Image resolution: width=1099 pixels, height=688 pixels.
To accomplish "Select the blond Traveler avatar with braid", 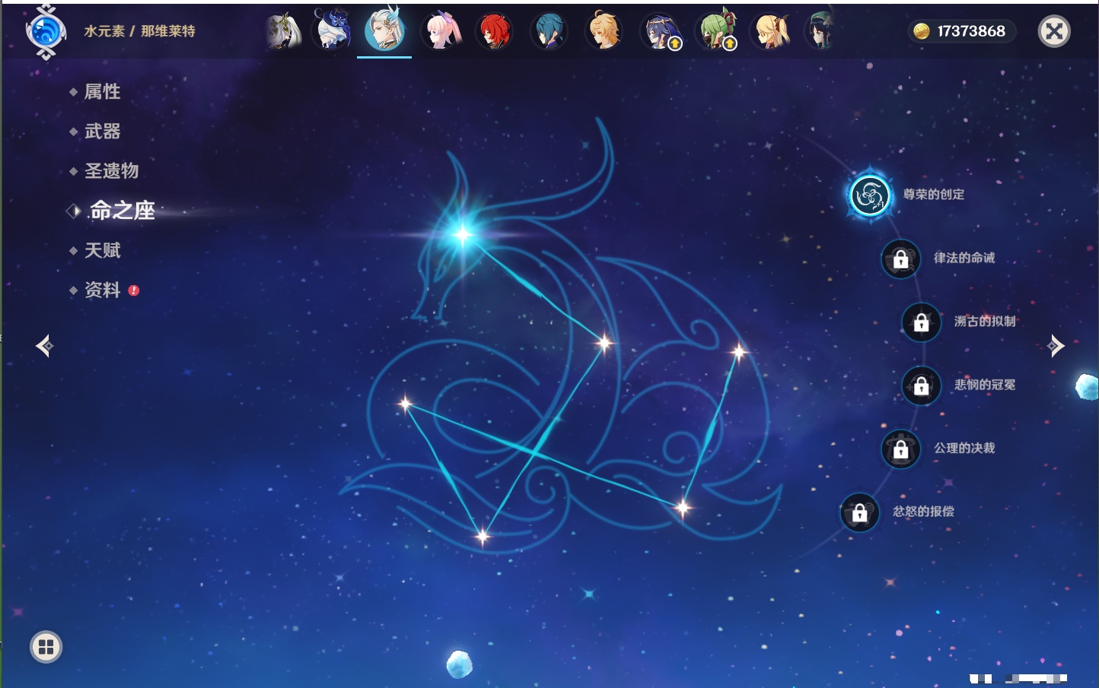I will point(604,31).
